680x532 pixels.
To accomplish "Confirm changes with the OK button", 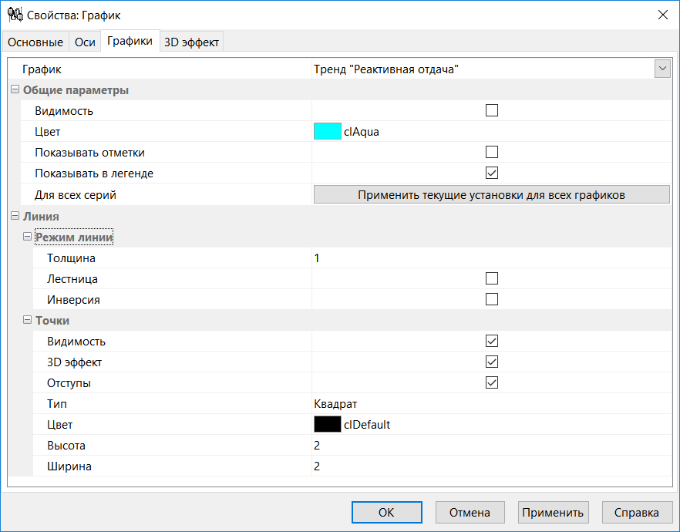I will [386, 512].
